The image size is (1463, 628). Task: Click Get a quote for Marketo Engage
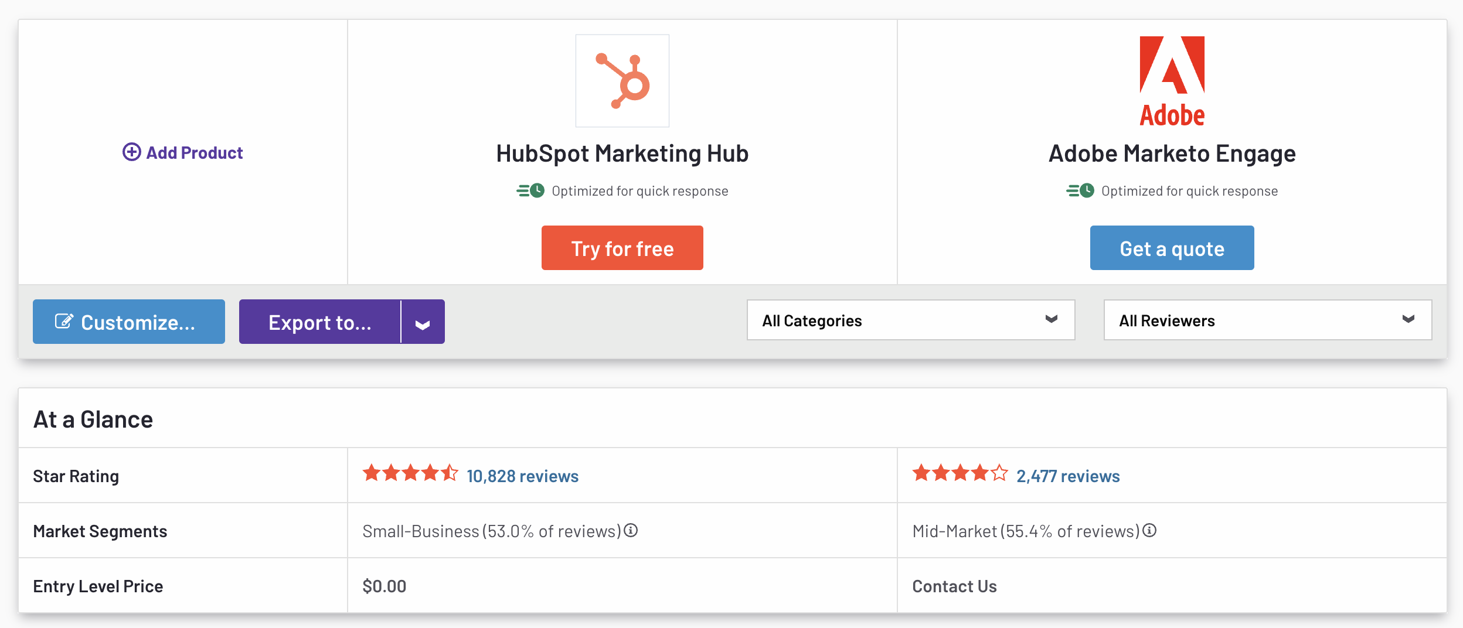coord(1171,248)
